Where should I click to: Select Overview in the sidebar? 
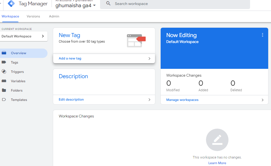click(x=23, y=53)
